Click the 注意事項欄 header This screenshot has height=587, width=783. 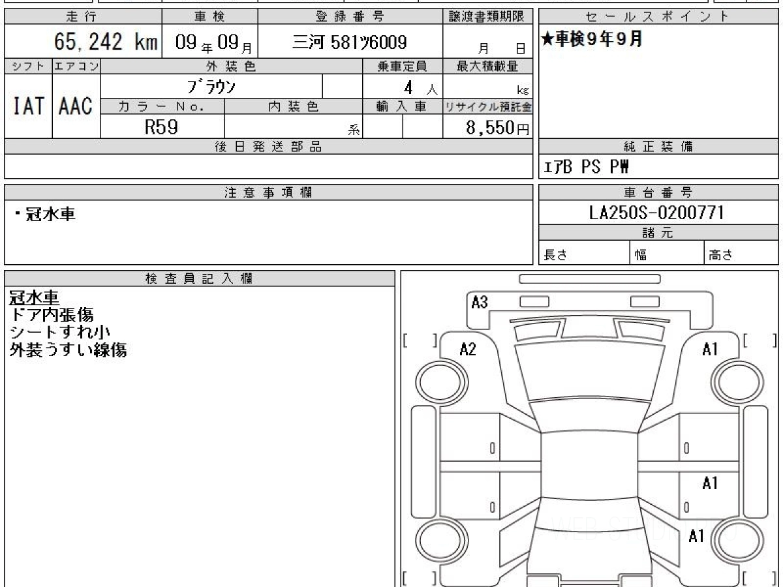(x=268, y=192)
